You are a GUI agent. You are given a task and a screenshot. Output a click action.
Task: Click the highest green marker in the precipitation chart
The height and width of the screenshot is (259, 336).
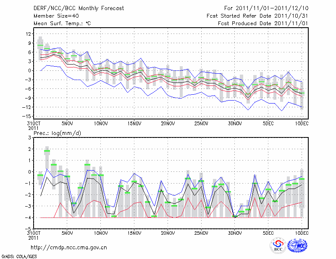47,151
